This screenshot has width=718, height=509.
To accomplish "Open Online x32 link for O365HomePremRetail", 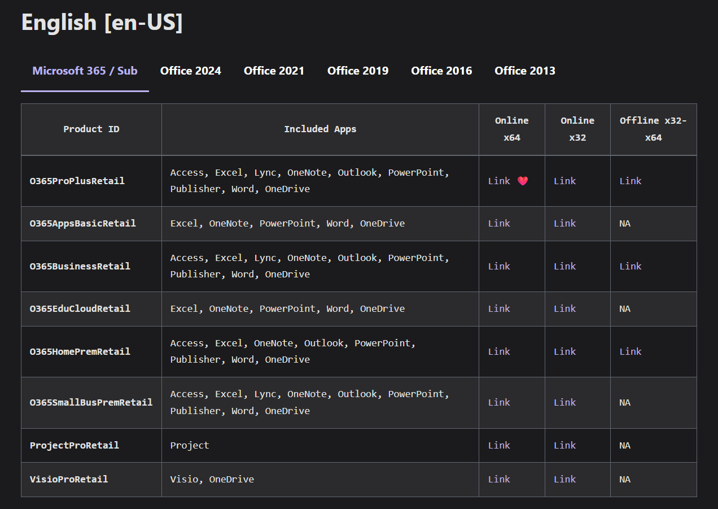I will pyautogui.click(x=564, y=351).
